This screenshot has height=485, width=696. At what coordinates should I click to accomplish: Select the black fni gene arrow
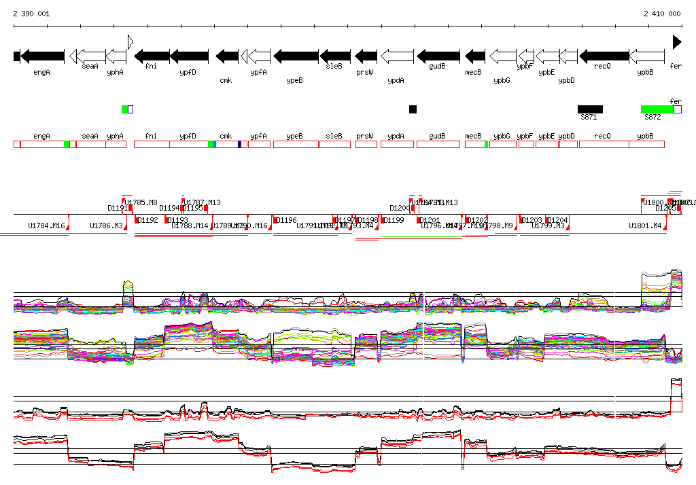click(152, 56)
